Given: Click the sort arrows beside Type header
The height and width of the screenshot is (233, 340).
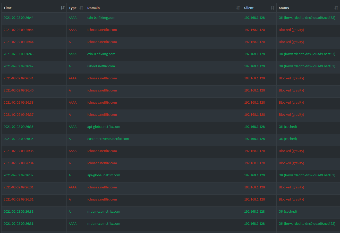Looking at the screenshot, I should click(81, 8).
